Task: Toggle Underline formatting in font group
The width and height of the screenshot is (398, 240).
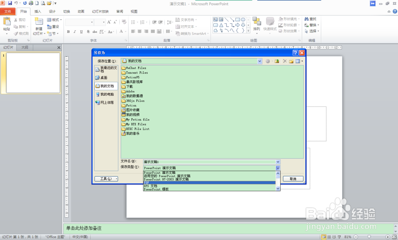Action: point(81,32)
